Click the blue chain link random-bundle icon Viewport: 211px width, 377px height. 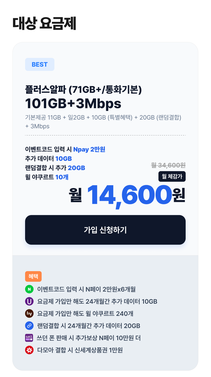click(x=29, y=326)
